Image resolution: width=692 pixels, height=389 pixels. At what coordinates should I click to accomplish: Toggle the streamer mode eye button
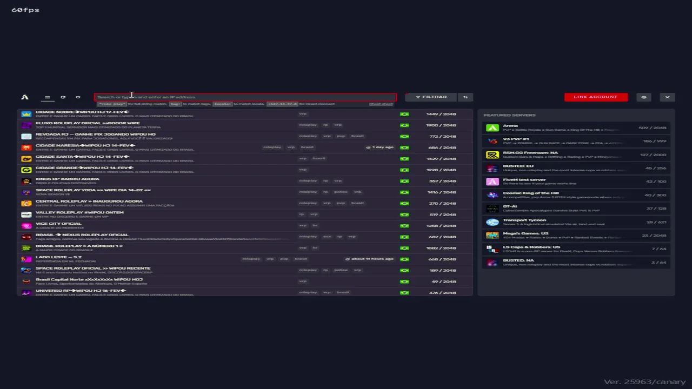(643, 97)
